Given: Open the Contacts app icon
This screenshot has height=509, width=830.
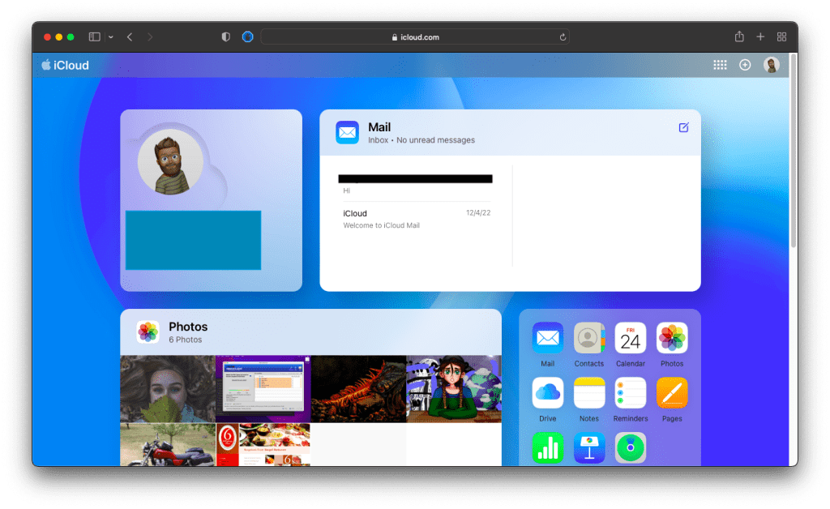Looking at the screenshot, I should tap(588, 338).
